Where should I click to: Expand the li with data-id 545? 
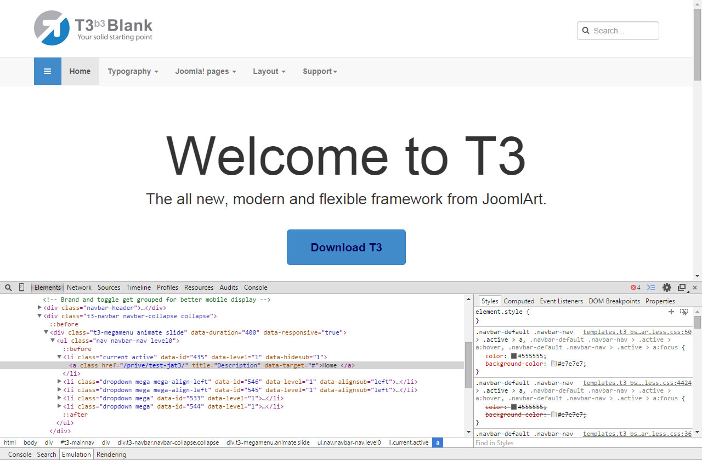click(59, 390)
